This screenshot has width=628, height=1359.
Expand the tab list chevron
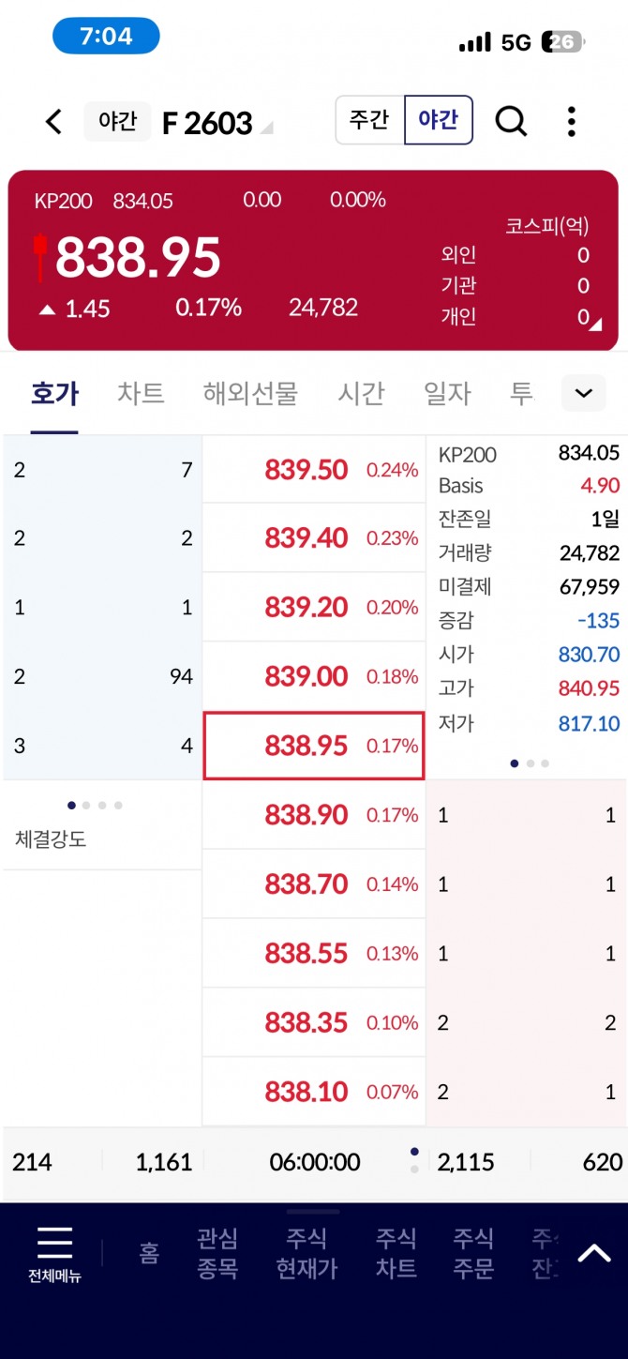click(x=583, y=393)
